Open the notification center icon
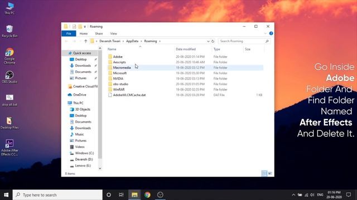Image resolution: width=357 pixels, height=200 pixels. click(349, 195)
